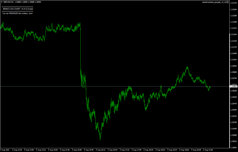Click the 1.20479 price scale label

[x=233, y=104]
